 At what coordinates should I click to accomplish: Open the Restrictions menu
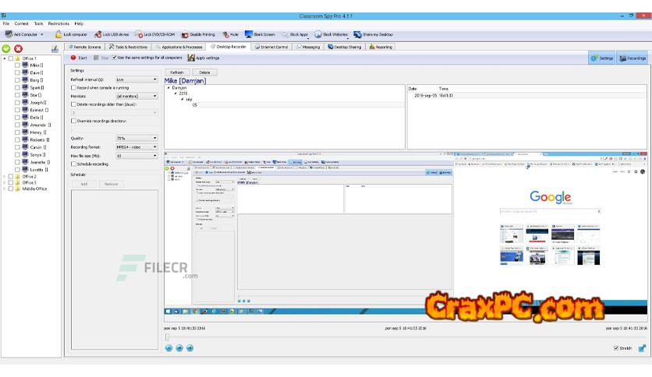click(58, 23)
